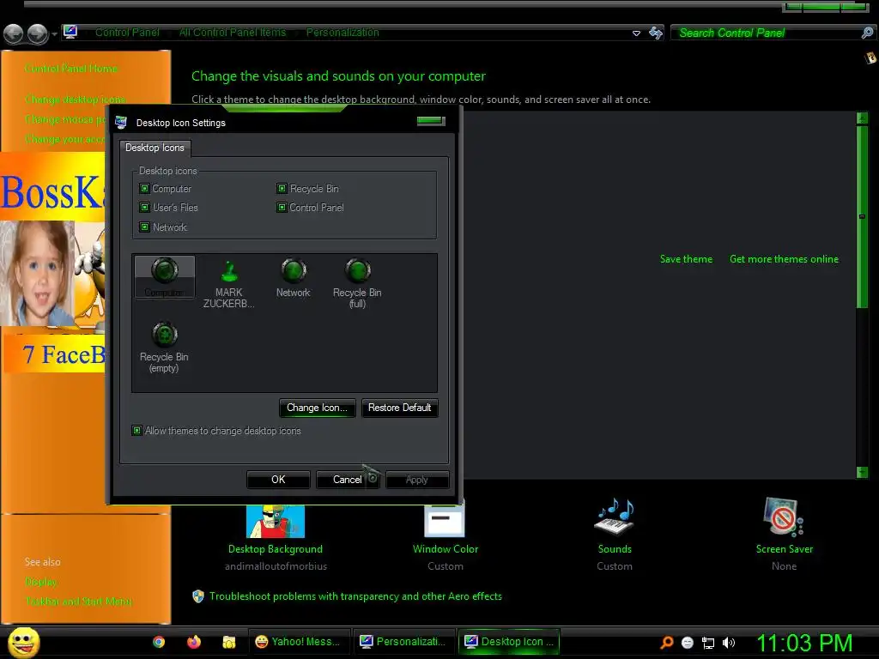Open the Window Color icon

pyautogui.click(x=445, y=519)
